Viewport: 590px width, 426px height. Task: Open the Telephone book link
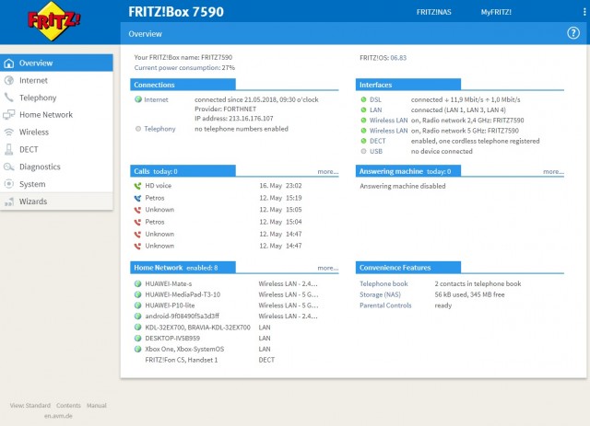coord(383,283)
